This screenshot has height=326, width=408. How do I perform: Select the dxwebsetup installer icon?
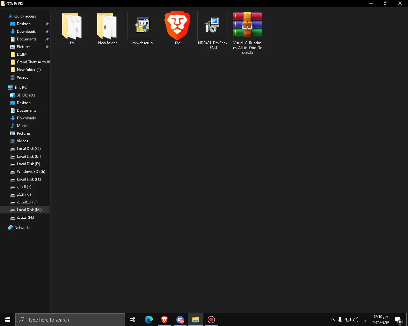(x=142, y=25)
